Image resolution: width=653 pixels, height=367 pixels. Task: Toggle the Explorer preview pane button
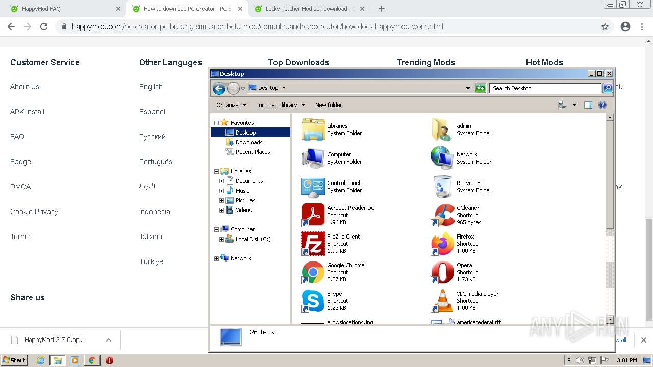588,105
